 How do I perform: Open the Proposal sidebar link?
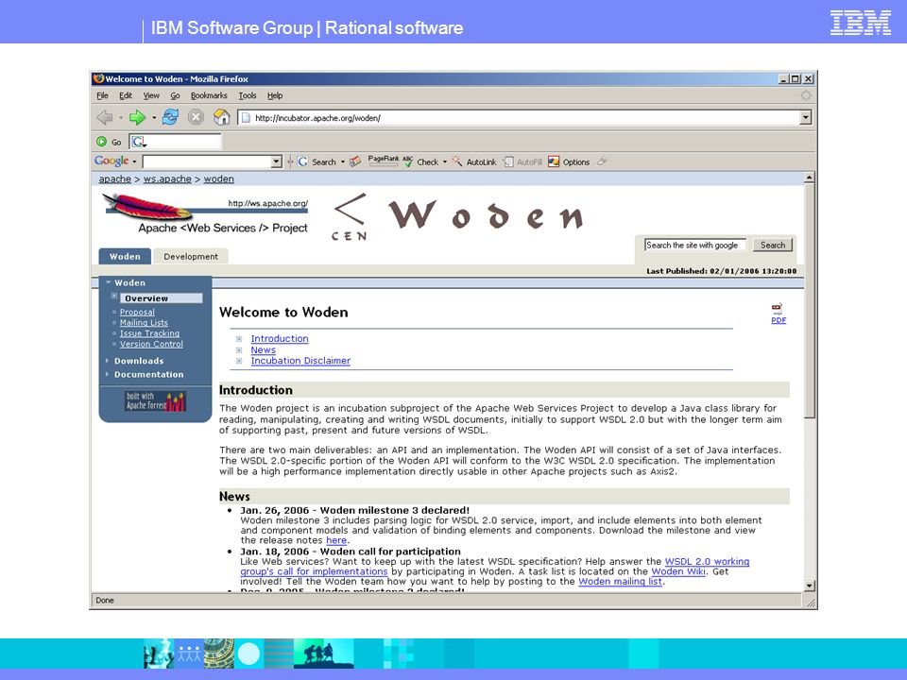point(137,312)
